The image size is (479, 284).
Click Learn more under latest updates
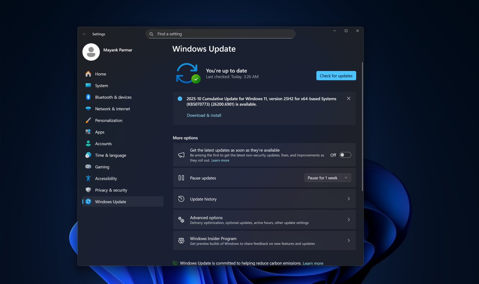(x=220, y=160)
